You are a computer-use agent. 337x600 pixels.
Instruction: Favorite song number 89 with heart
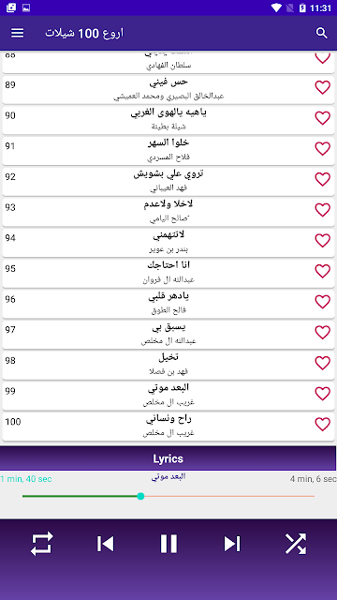[x=322, y=87]
